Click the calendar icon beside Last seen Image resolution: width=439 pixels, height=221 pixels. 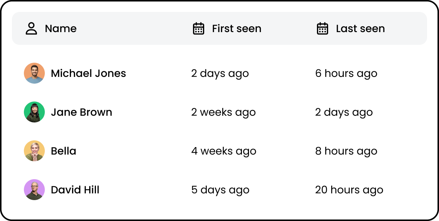pos(322,29)
